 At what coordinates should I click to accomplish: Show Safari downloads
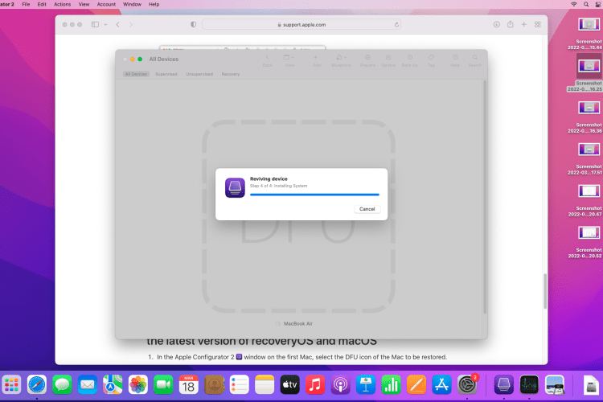(x=497, y=24)
